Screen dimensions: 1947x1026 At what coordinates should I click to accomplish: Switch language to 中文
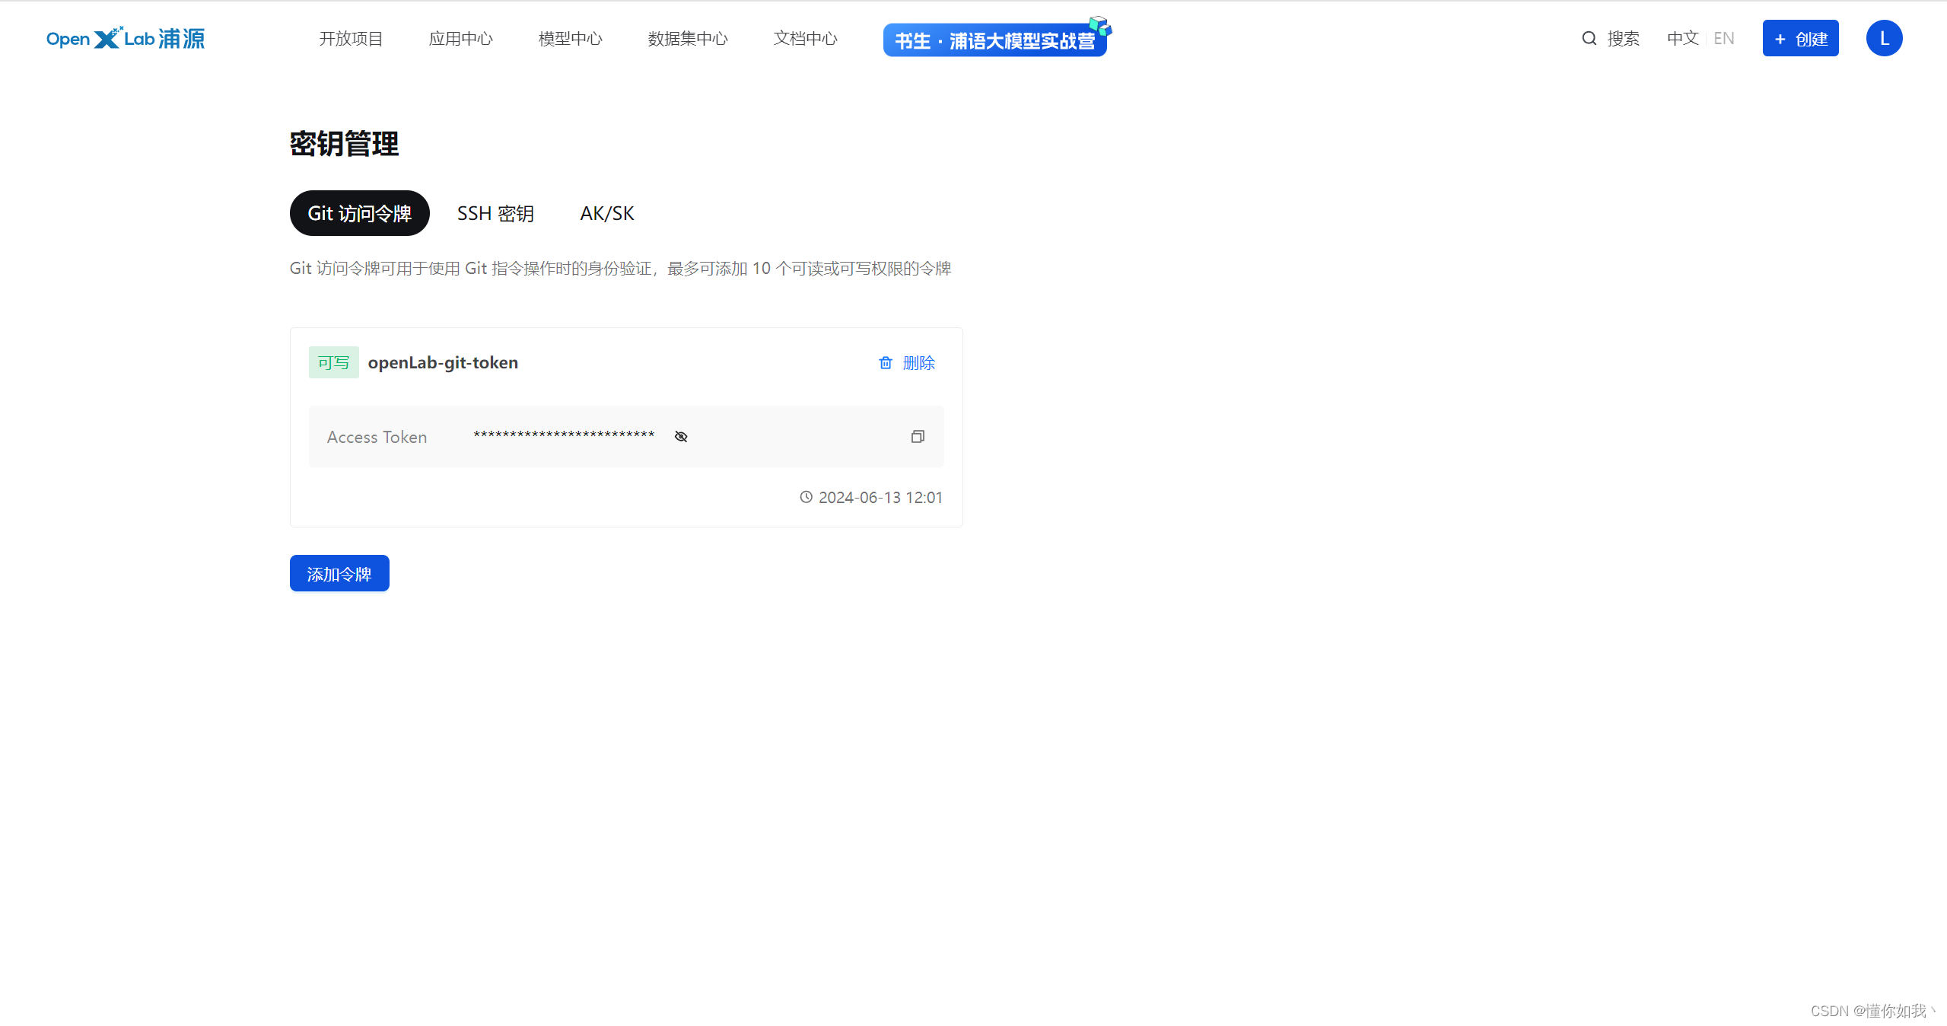coord(1682,38)
